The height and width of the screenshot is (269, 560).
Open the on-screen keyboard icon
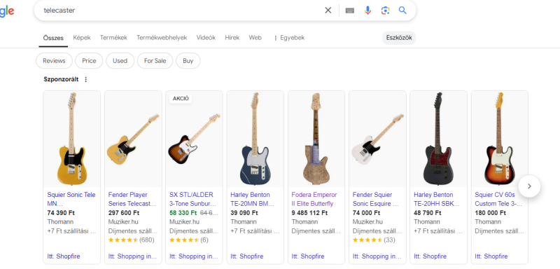[349, 11]
